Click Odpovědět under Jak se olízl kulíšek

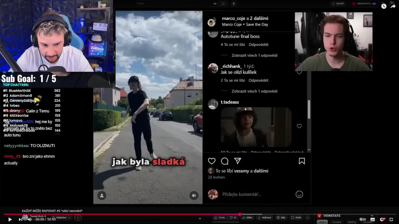click(258, 80)
